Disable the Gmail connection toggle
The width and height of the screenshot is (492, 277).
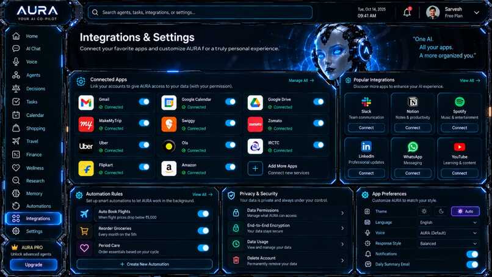tap(144, 102)
